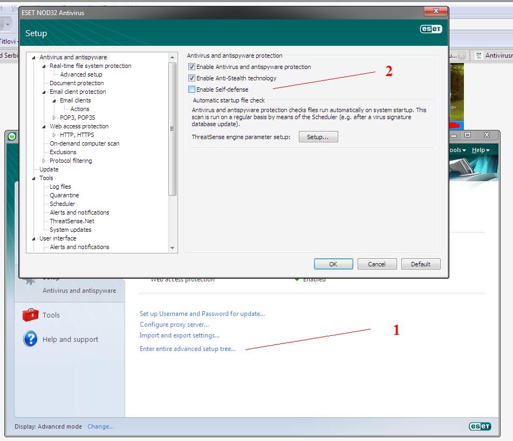Select Tools in the main window sidebar
This screenshot has height=441, width=513.
coord(51,315)
